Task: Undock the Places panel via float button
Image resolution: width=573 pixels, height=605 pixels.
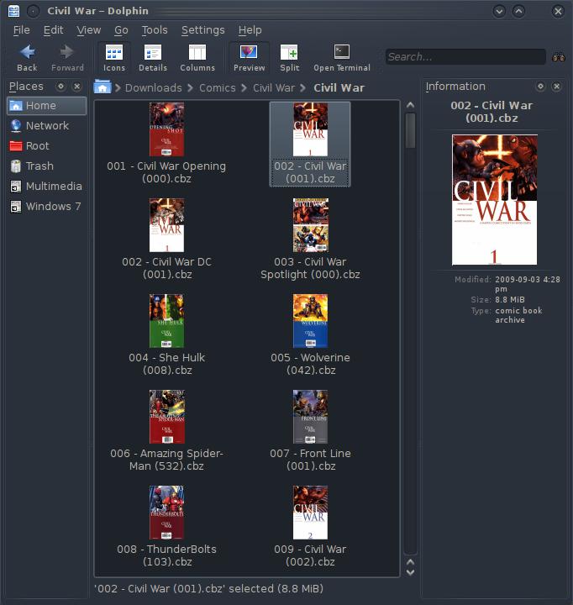Action: click(x=60, y=87)
